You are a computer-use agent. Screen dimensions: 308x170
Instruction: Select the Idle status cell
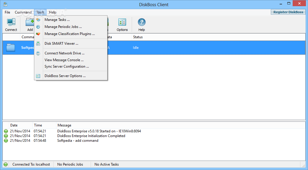click(136, 48)
